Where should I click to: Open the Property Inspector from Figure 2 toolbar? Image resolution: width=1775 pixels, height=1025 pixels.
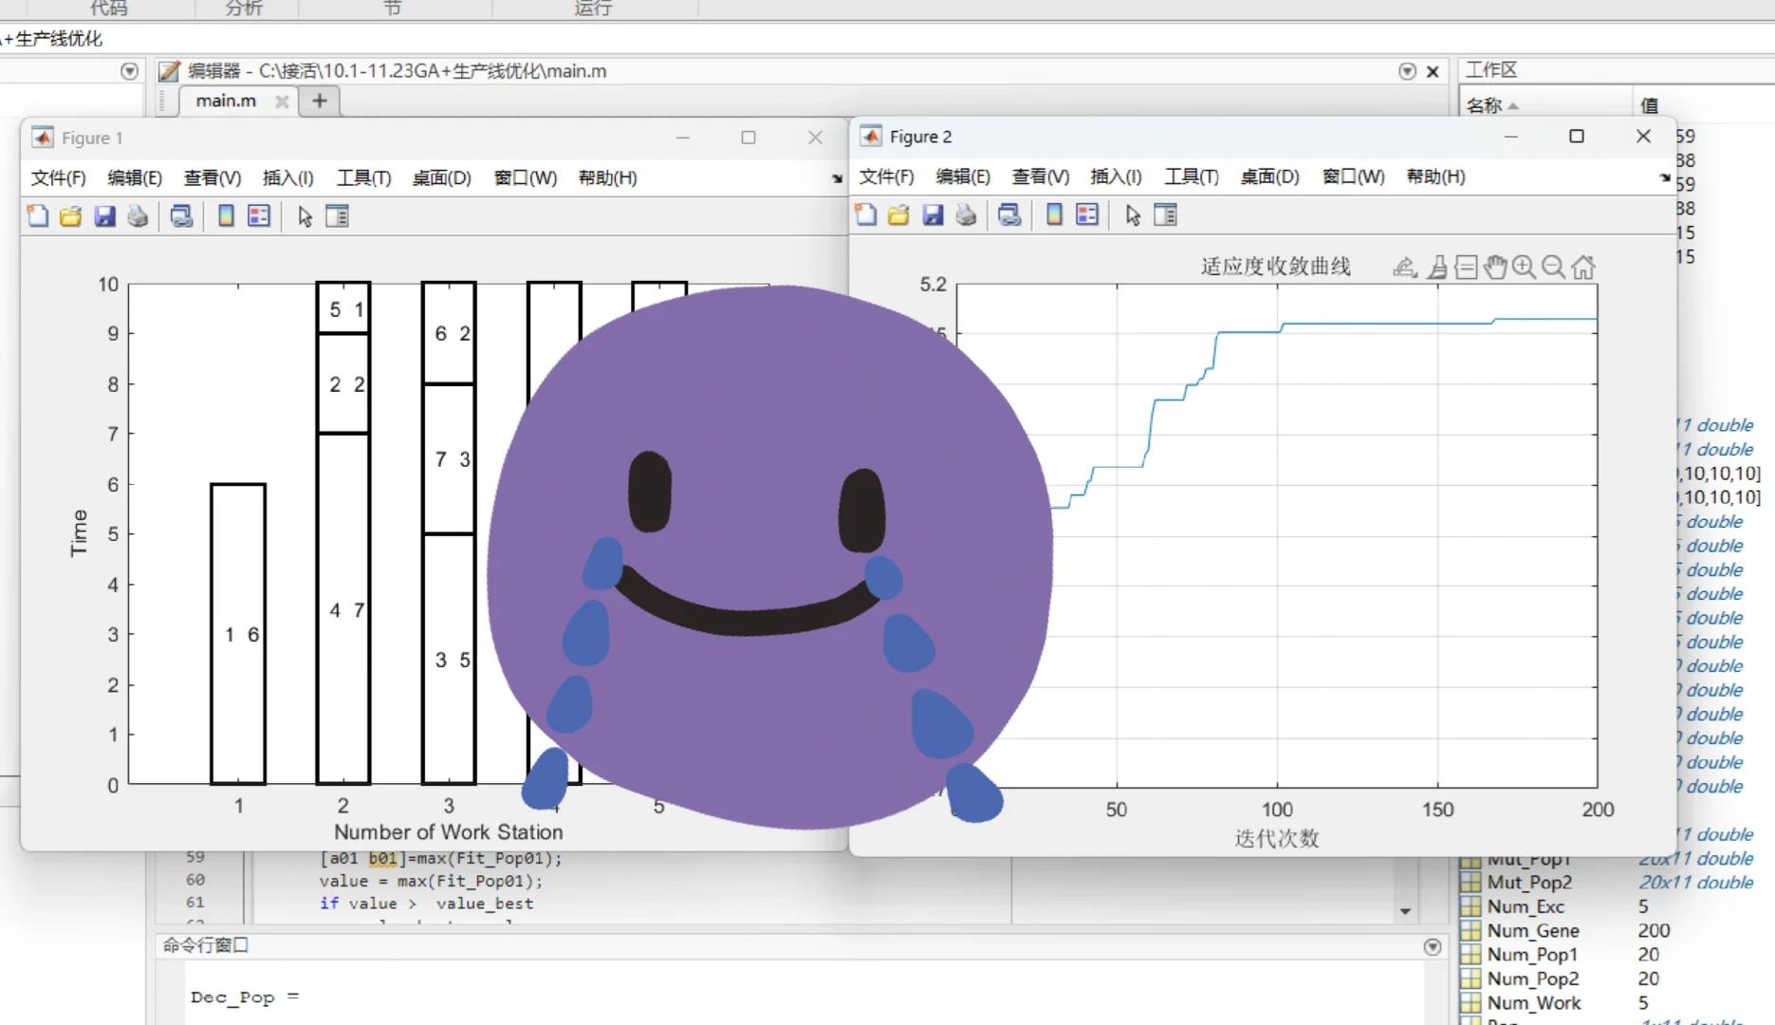coord(1165,215)
